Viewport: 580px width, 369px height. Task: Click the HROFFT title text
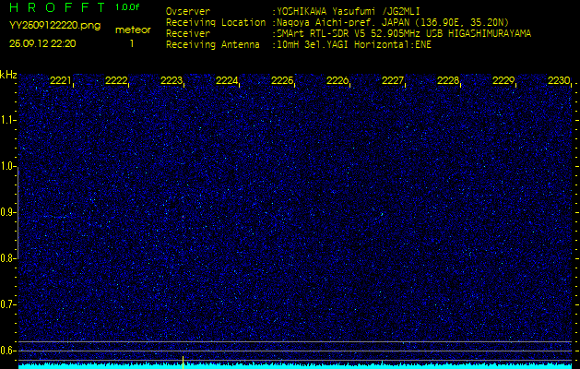(54, 7)
